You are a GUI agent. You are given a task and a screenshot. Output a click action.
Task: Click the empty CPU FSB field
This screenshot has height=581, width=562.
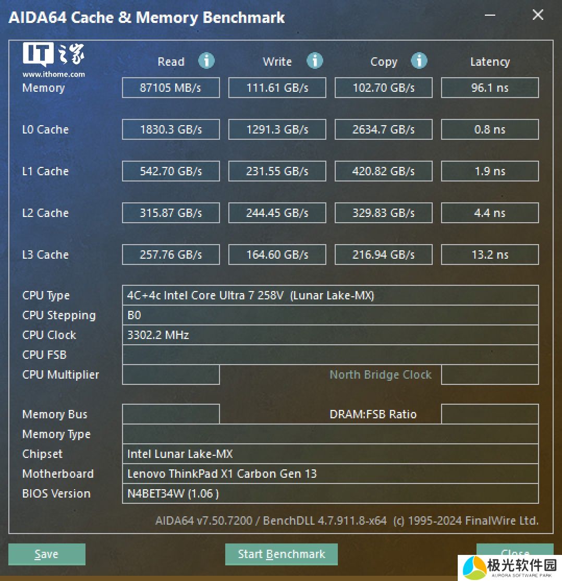[330, 355]
